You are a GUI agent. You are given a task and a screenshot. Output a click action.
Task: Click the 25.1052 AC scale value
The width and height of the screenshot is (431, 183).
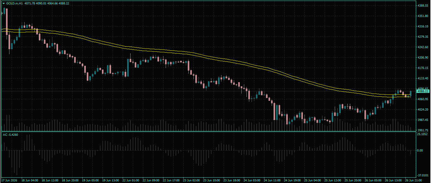point(422,134)
